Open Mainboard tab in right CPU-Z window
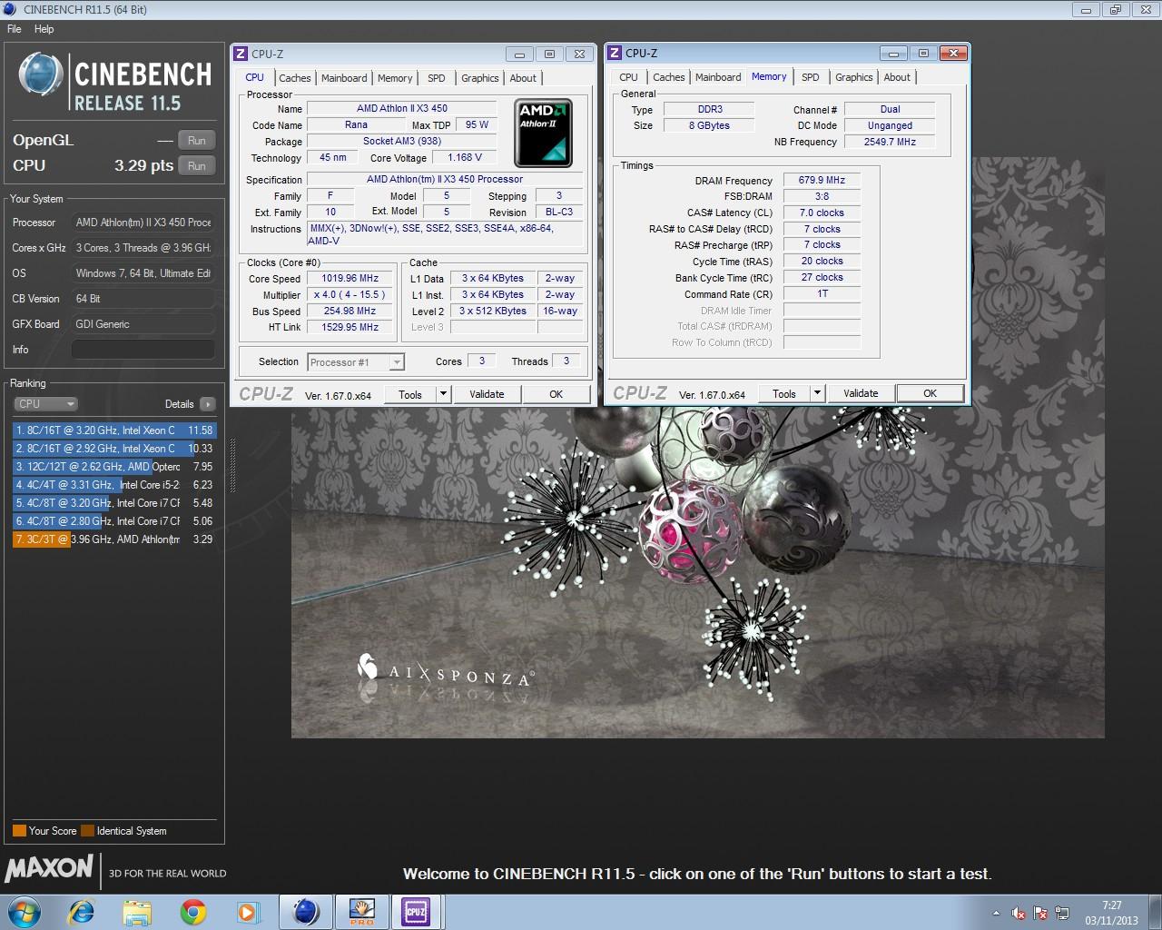The image size is (1162, 930). click(718, 77)
